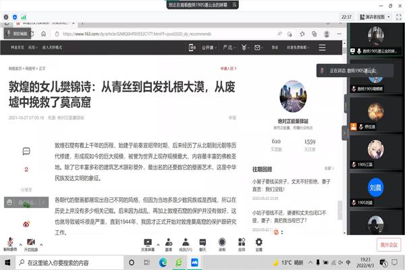This screenshot has width=405, height=270.
Task: Open the Members (51) panel
Action: click(x=185, y=241)
